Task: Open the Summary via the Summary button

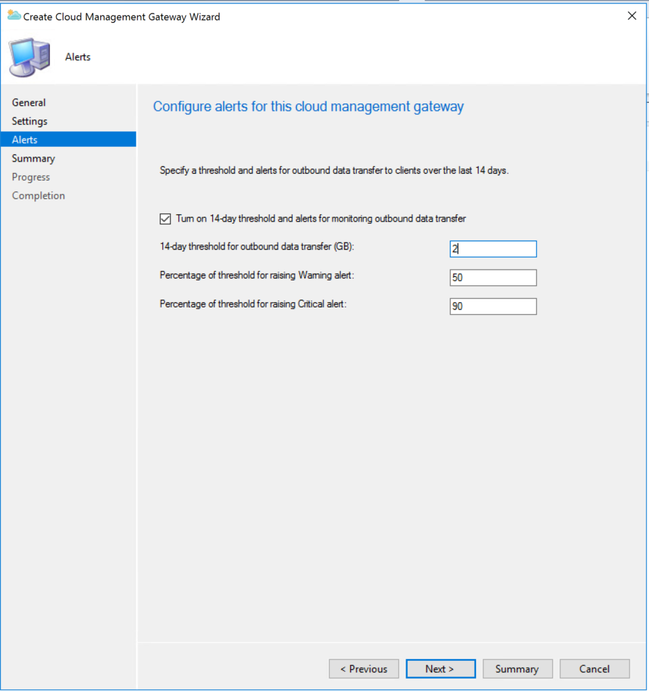Action: coord(517,668)
